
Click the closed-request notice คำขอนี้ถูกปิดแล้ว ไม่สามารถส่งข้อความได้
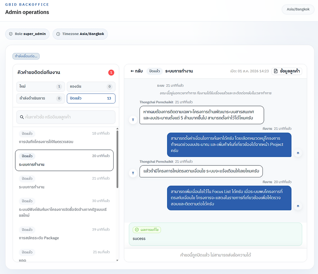tap(215, 255)
